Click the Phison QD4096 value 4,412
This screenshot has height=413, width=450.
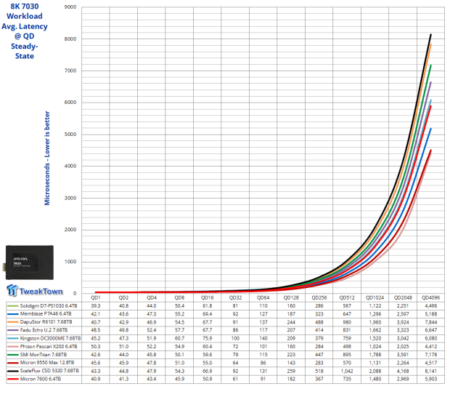[x=431, y=347]
